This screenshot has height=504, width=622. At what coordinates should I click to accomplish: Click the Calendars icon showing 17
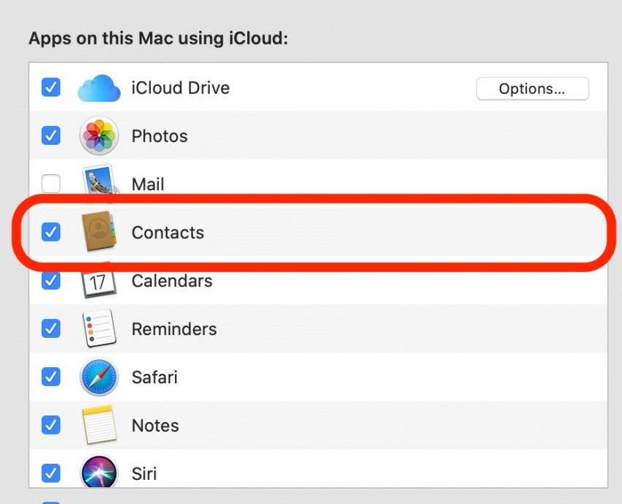coord(98,281)
